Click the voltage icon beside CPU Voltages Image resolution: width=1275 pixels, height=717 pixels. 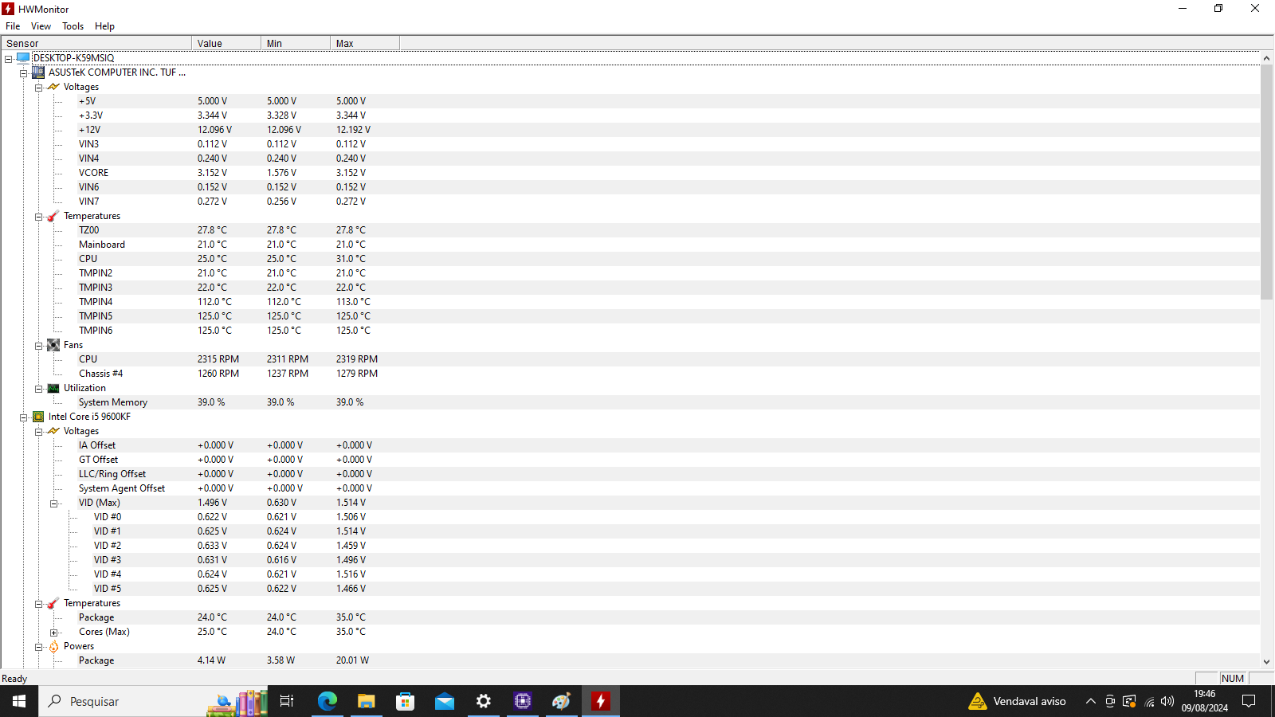pos(53,431)
